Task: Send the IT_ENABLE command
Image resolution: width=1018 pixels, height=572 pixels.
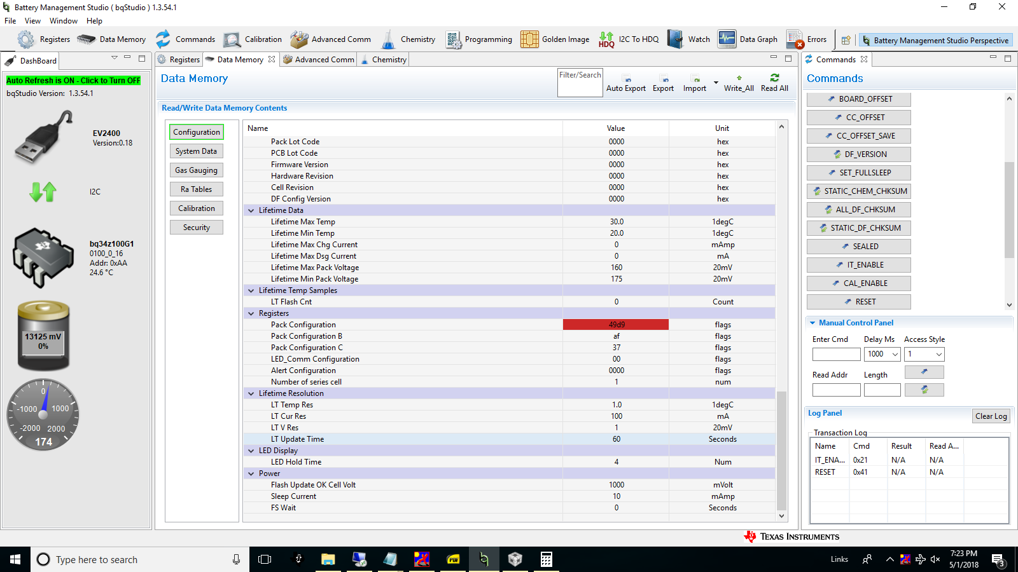Action: coord(859,265)
